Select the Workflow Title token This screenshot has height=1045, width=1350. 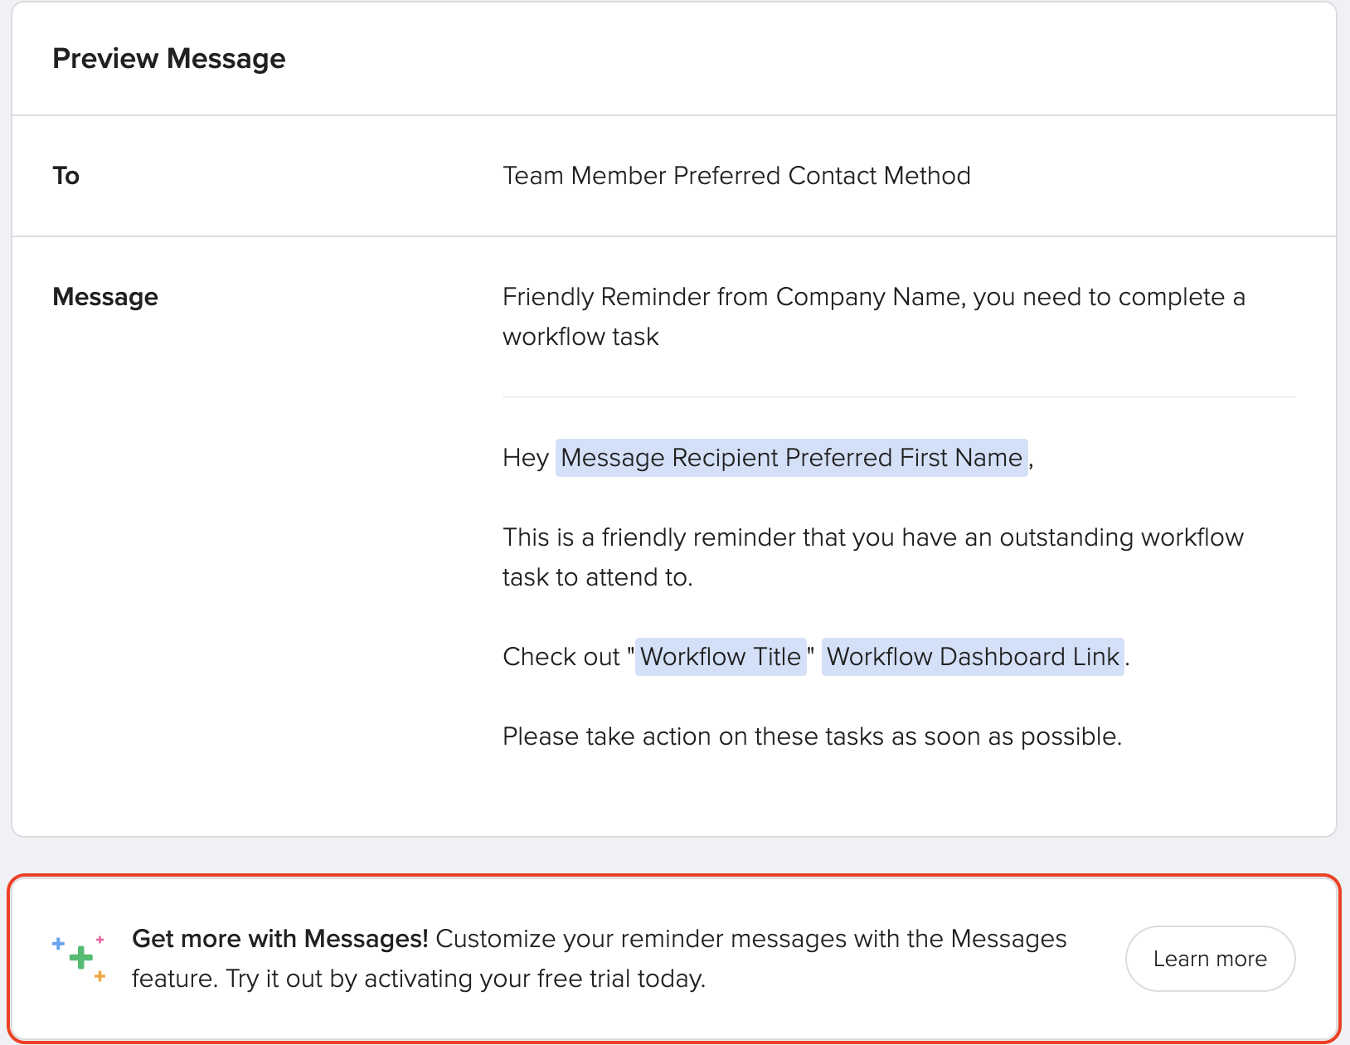[x=721, y=656]
